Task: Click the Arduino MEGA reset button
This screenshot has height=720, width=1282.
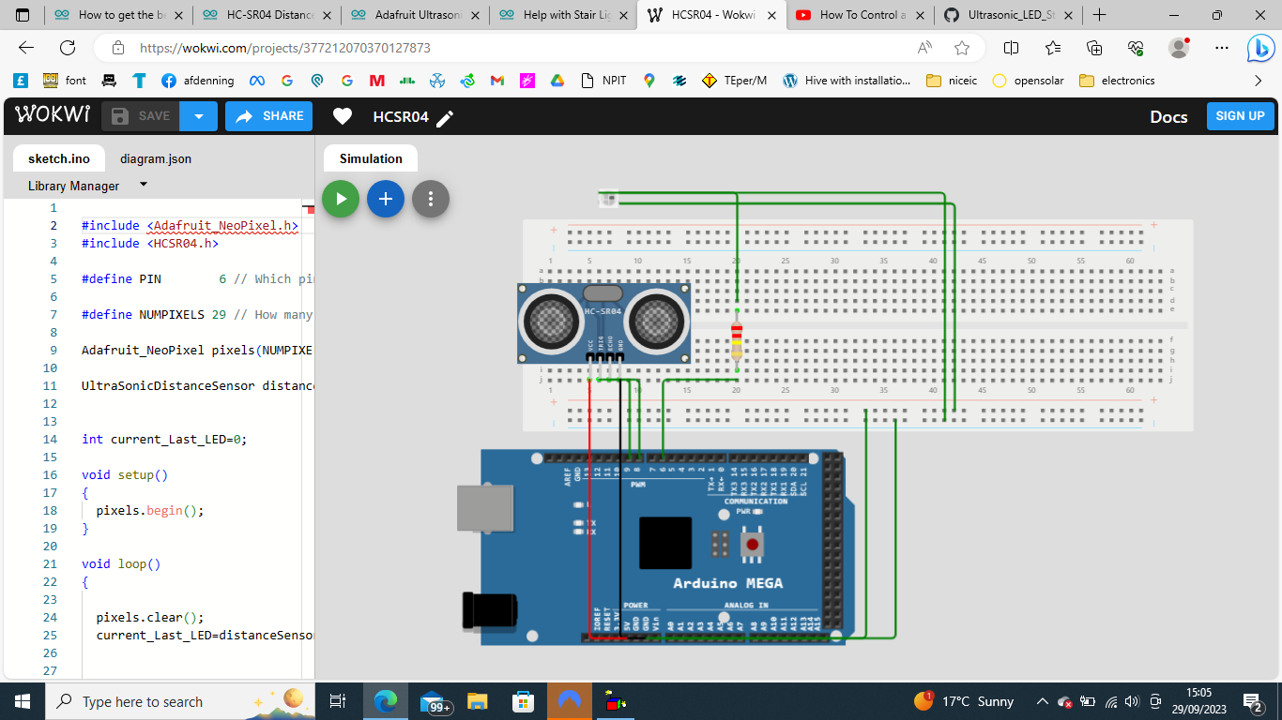Action: 752,545
